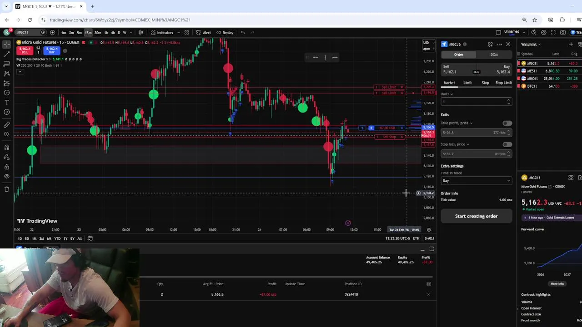Click the units quantity field
Viewport: 582px width, 327px height.
[x=476, y=102]
